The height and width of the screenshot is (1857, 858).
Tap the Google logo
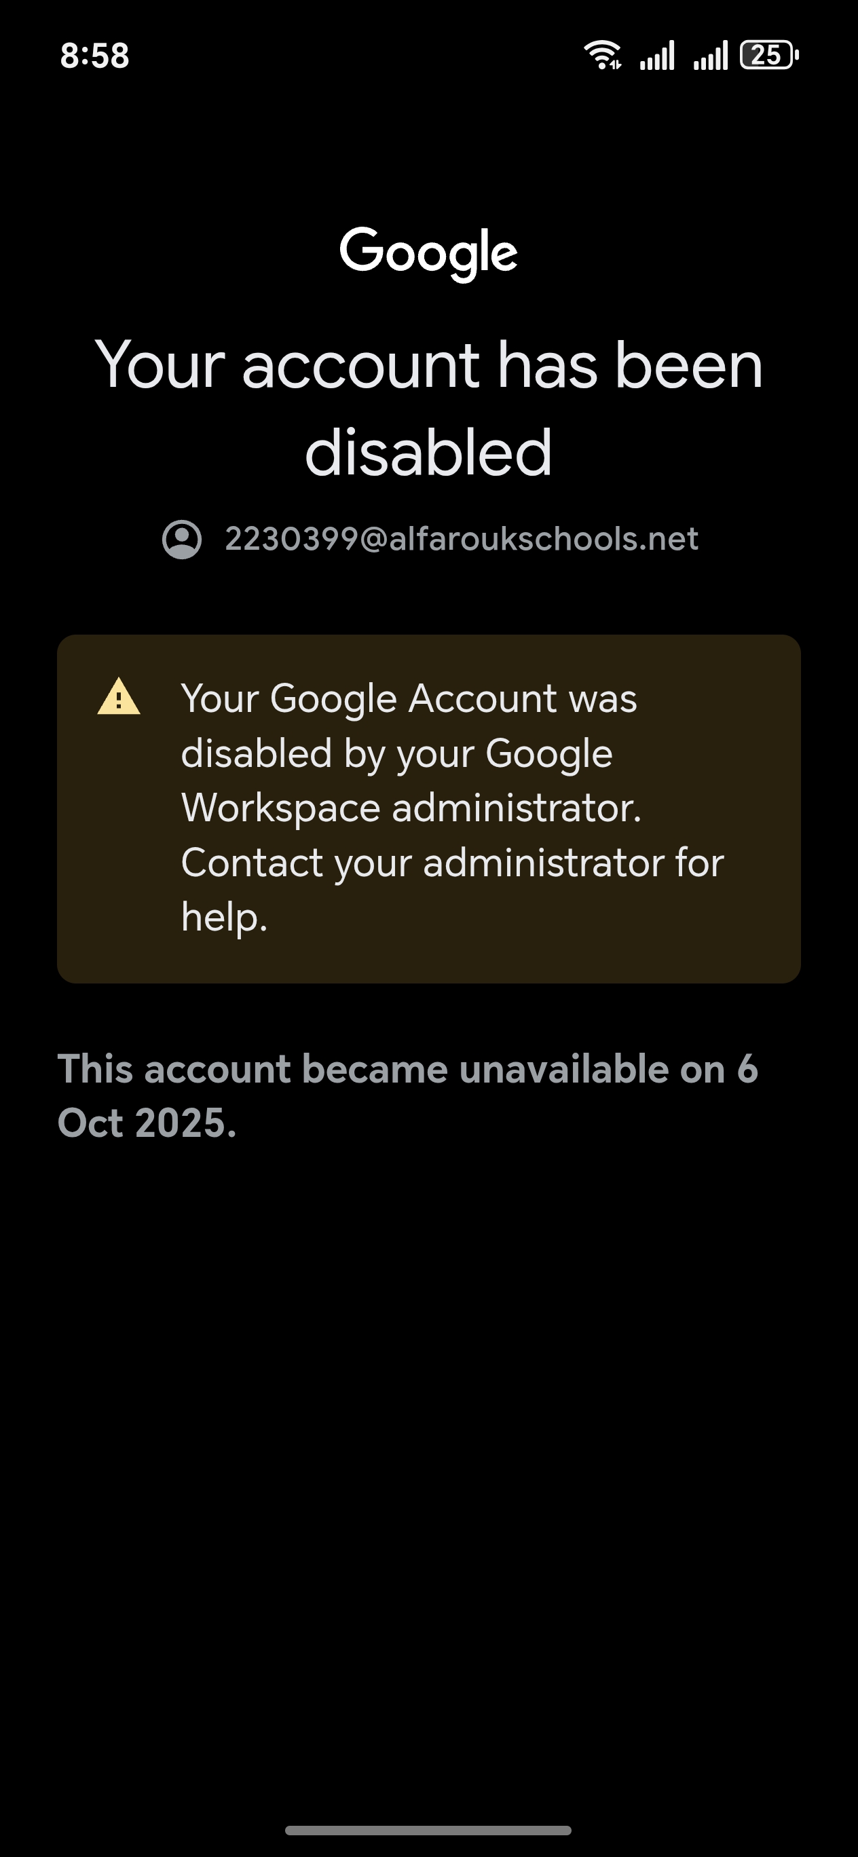428,253
